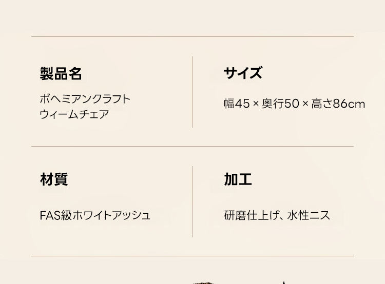Click the サイズ heading

click(243, 73)
